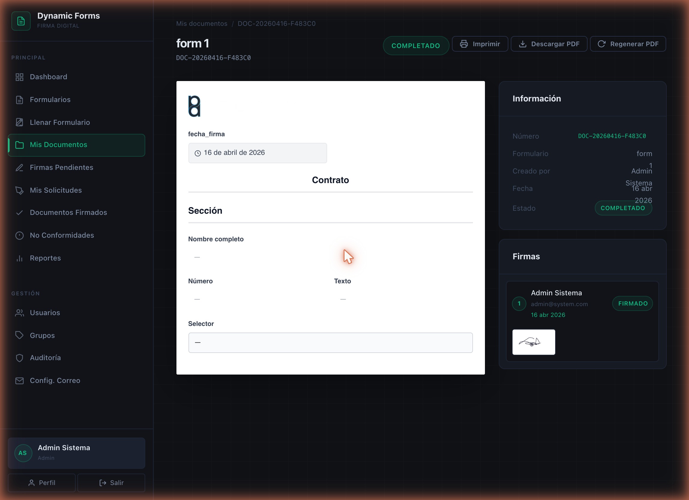Click the Auditoría shield icon

click(x=20, y=358)
